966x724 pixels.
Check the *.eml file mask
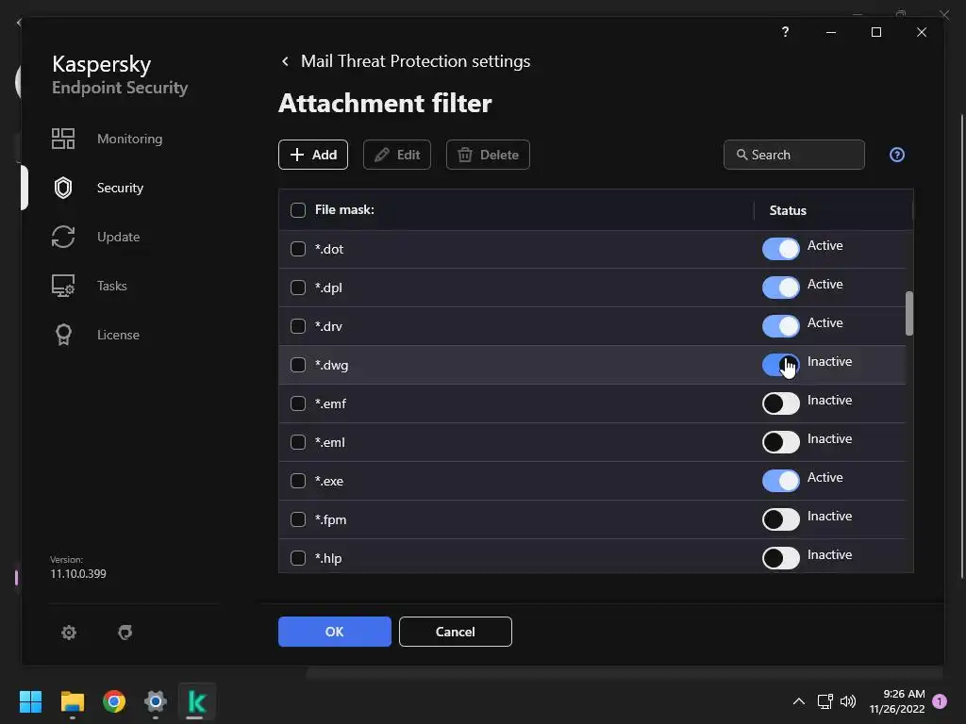pyautogui.click(x=297, y=442)
